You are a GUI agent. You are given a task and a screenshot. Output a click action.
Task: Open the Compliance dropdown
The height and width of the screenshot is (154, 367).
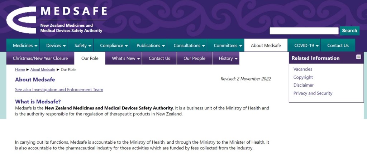pos(114,46)
